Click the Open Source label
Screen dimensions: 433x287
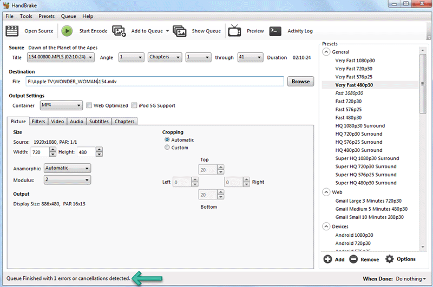coord(39,31)
